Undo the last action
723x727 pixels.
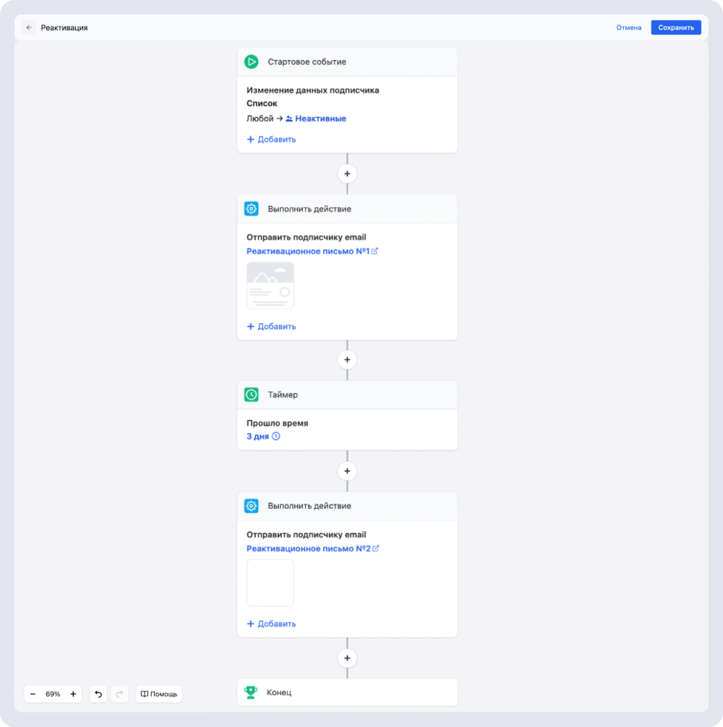click(98, 694)
